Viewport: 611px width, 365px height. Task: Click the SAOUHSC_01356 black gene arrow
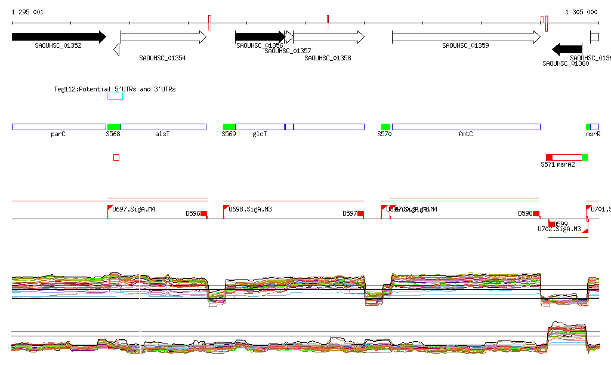(260, 37)
